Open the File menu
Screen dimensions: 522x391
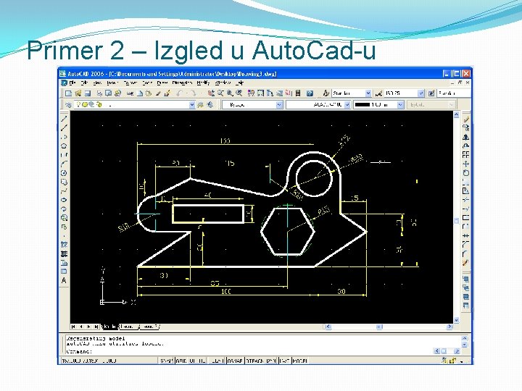click(72, 83)
